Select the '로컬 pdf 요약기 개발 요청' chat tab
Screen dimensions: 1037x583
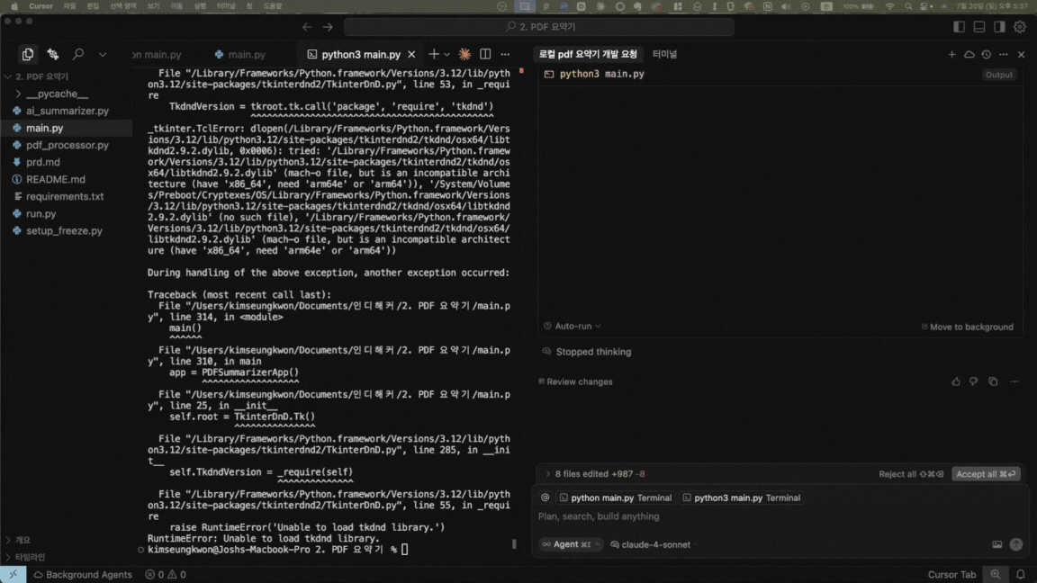point(588,54)
